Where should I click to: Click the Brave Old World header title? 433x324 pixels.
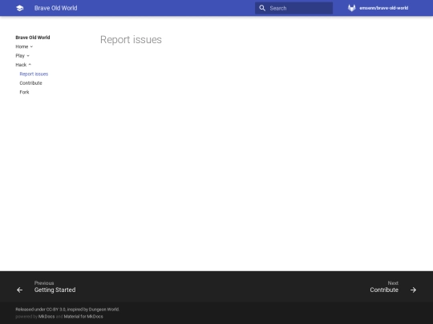coord(56,8)
